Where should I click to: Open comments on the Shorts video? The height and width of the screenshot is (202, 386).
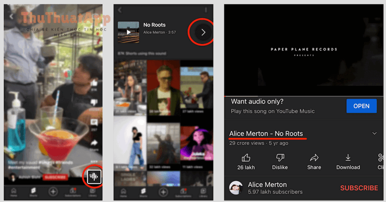pyautogui.click(x=94, y=122)
